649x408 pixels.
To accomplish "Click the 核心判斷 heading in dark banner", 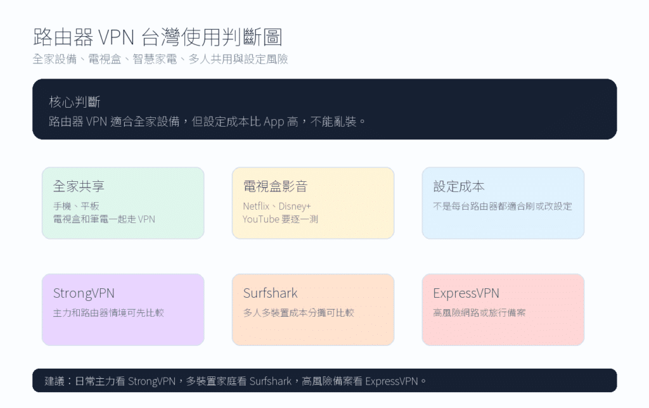I will 75,102.
